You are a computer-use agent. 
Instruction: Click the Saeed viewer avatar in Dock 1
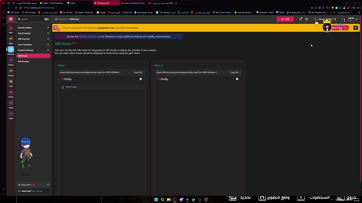63,87
